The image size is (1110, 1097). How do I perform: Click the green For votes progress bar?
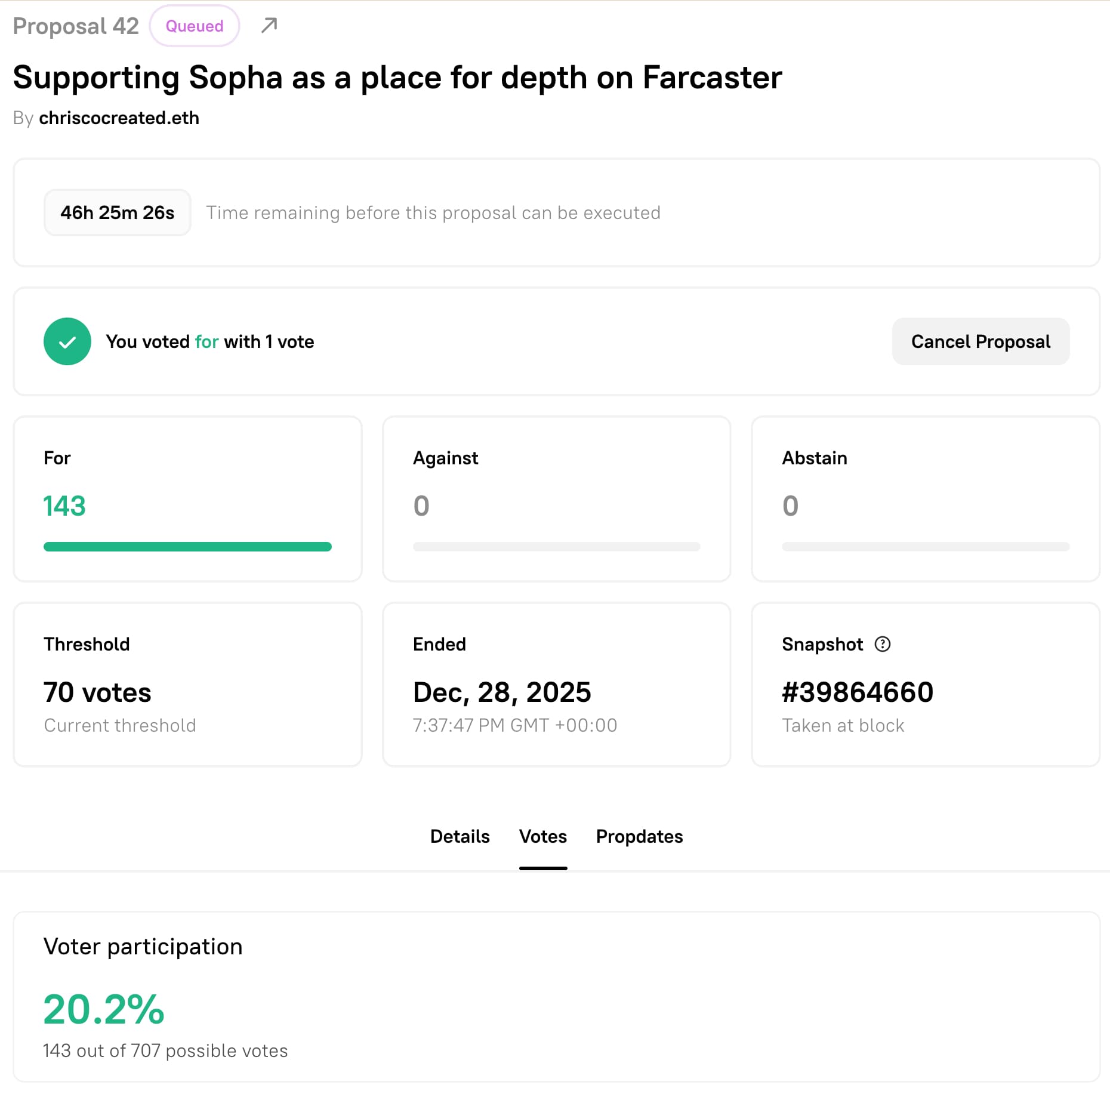pos(187,547)
